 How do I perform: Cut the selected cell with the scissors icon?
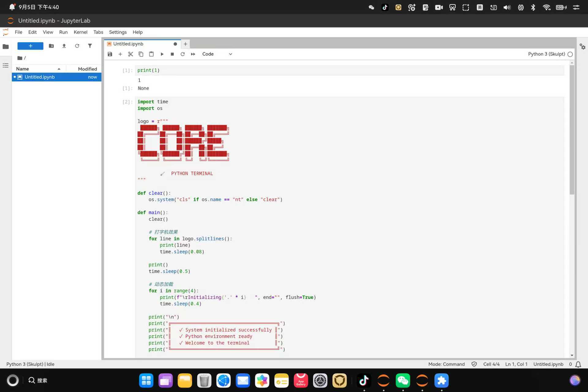pos(130,54)
